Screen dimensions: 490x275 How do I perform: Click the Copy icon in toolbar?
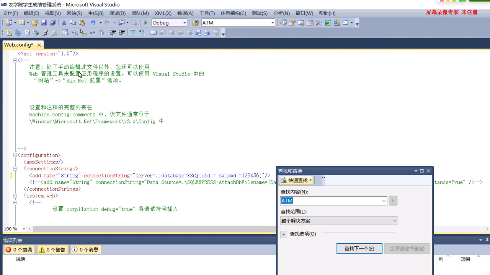tap(73, 23)
